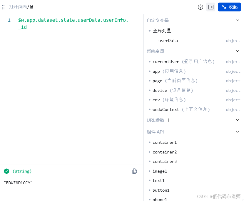Expand the image1 arrow
244x201 pixels.
tap(150, 171)
